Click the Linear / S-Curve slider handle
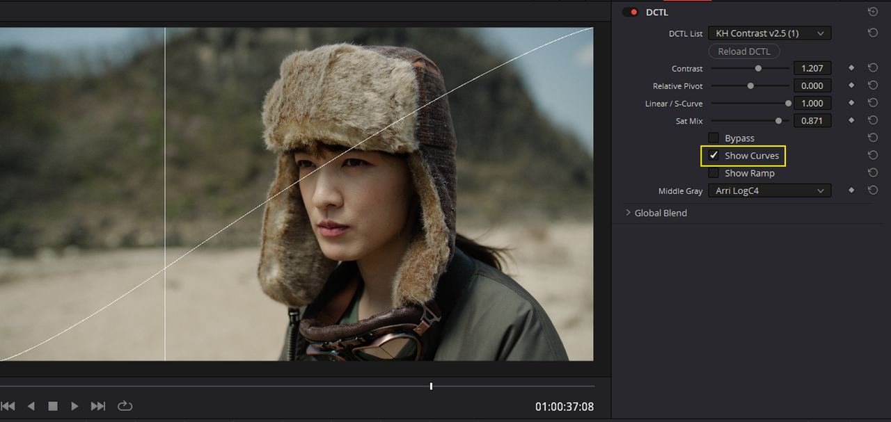Image resolution: width=891 pixels, height=422 pixels. pyautogui.click(x=788, y=103)
